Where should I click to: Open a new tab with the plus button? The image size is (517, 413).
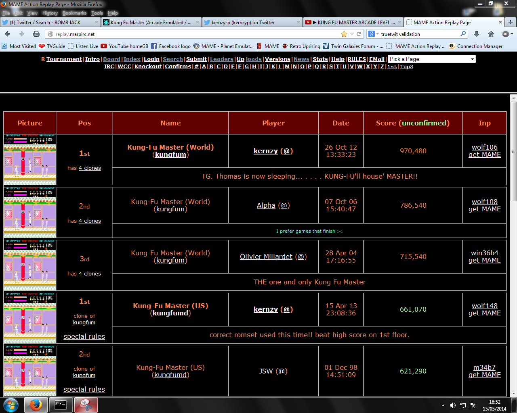pos(511,22)
